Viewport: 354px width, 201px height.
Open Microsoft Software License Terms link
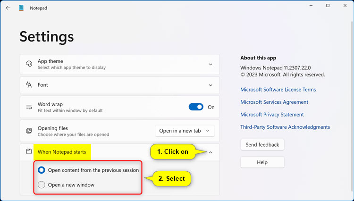click(x=278, y=90)
